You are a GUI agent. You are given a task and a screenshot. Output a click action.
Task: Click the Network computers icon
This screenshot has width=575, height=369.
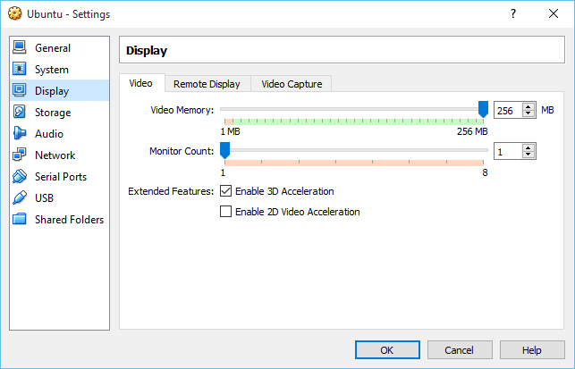19,155
